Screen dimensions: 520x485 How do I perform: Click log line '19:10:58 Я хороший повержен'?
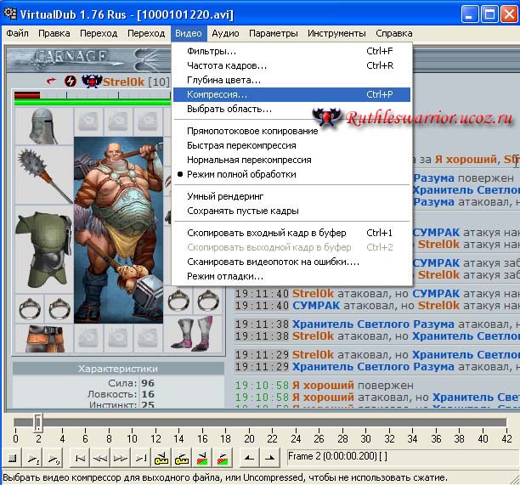click(325, 386)
